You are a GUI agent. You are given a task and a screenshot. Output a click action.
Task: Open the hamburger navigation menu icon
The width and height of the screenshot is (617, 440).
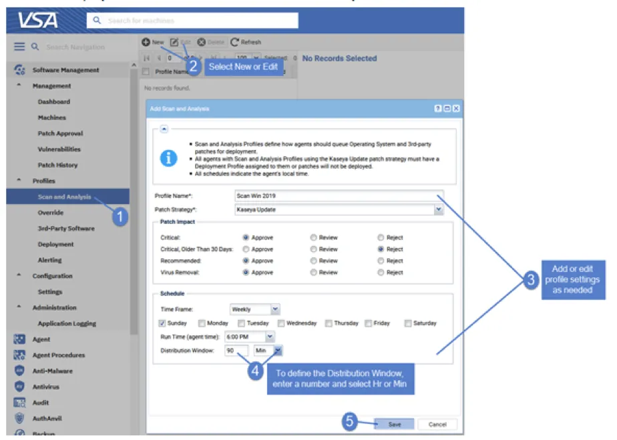pos(19,47)
